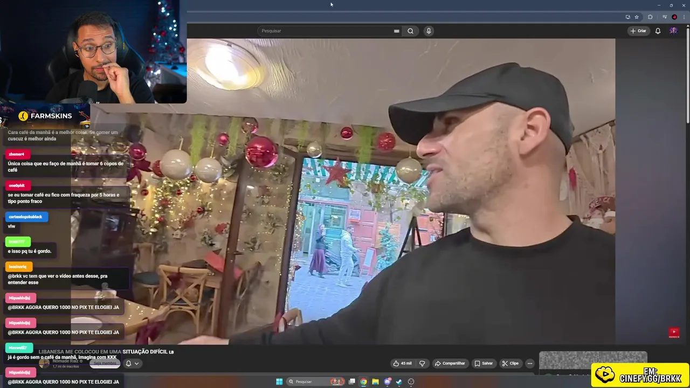Open the OBS icon on the taskbar
The width and height of the screenshot is (690, 388).
[x=411, y=382]
